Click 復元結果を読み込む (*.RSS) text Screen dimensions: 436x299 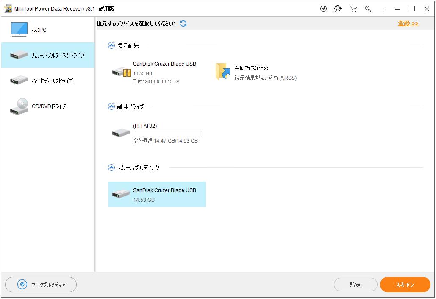[x=266, y=78]
